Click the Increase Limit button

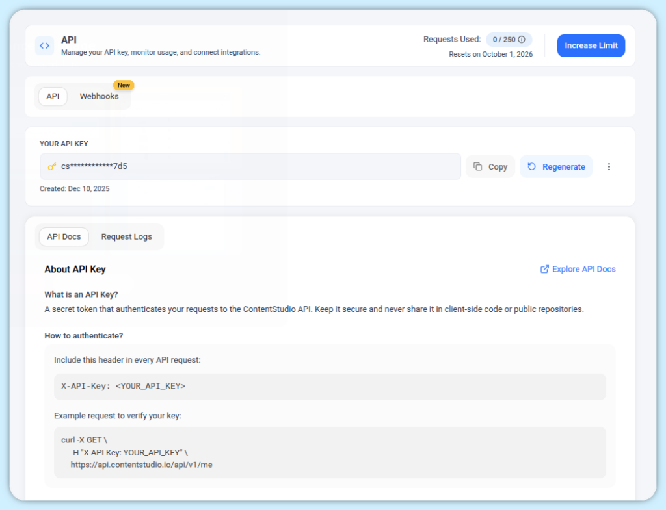(x=591, y=46)
